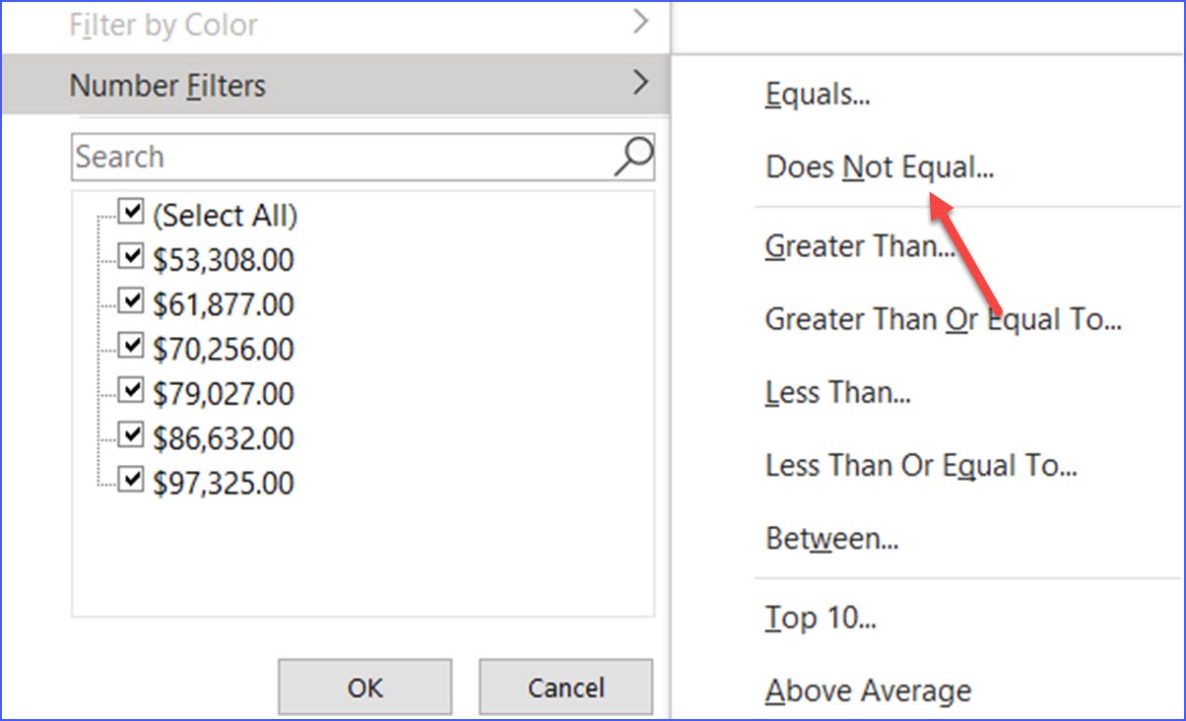Apply the Above Average filter
Screen dimensions: 1186x721
point(868,689)
